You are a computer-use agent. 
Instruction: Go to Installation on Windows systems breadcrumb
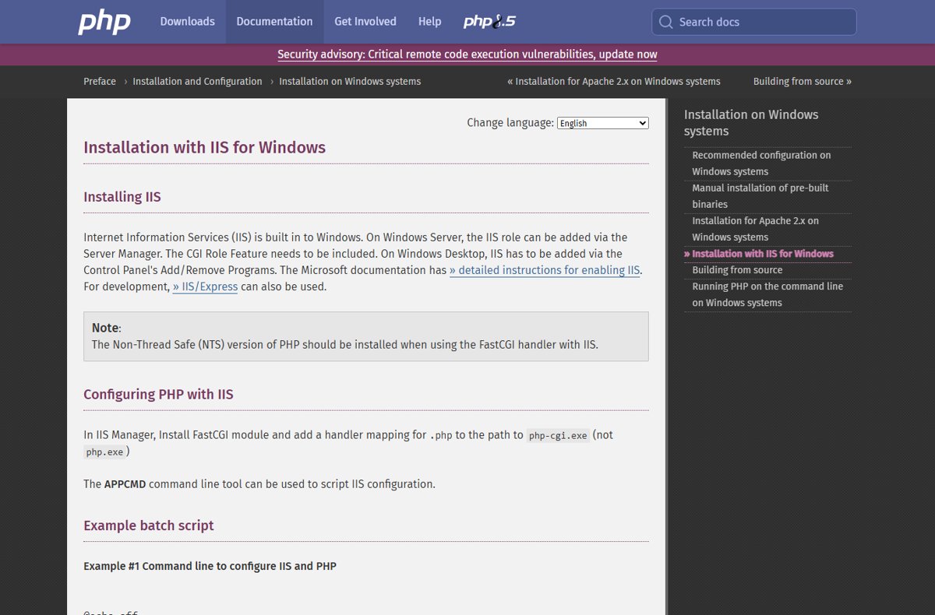pos(350,81)
